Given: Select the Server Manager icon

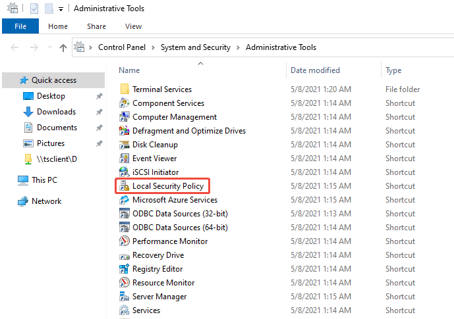Looking at the screenshot, I should pos(124,297).
